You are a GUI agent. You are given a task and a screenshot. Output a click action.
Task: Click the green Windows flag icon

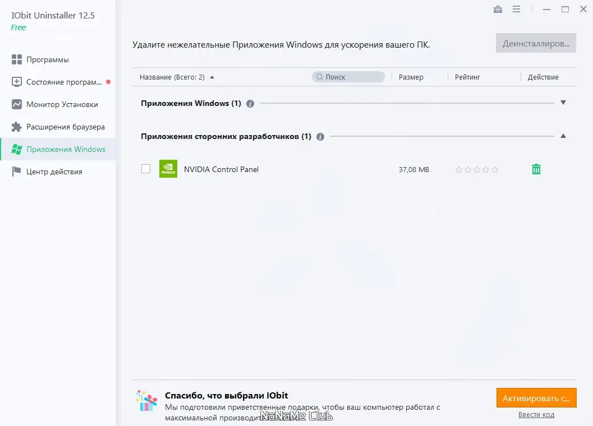pyautogui.click(x=17, y=149)
